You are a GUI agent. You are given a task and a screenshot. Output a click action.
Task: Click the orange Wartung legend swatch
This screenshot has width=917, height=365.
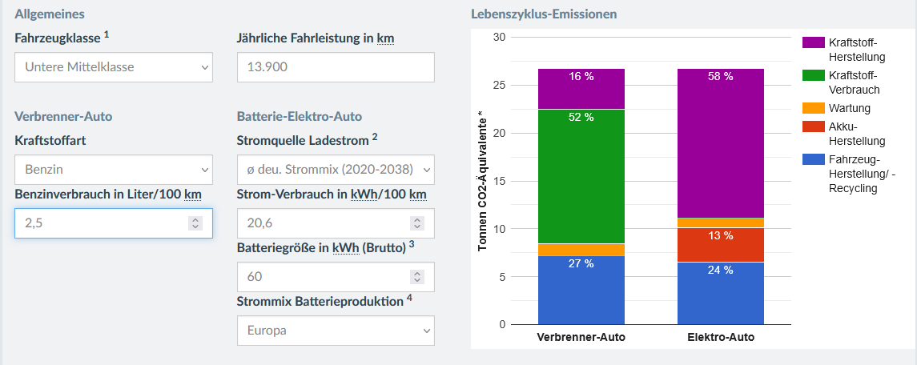click(x=813, y=108)
